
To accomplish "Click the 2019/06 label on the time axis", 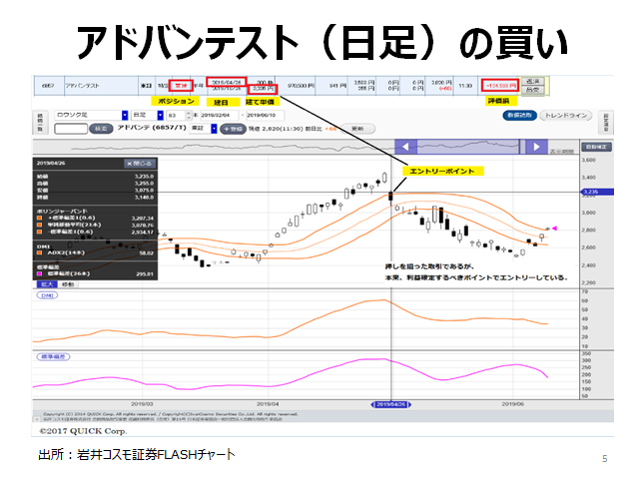I will pos(512,404).
